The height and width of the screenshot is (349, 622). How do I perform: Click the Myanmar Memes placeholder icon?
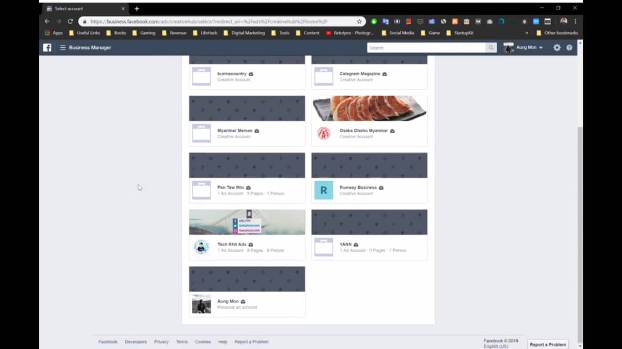tap(201, 133)
